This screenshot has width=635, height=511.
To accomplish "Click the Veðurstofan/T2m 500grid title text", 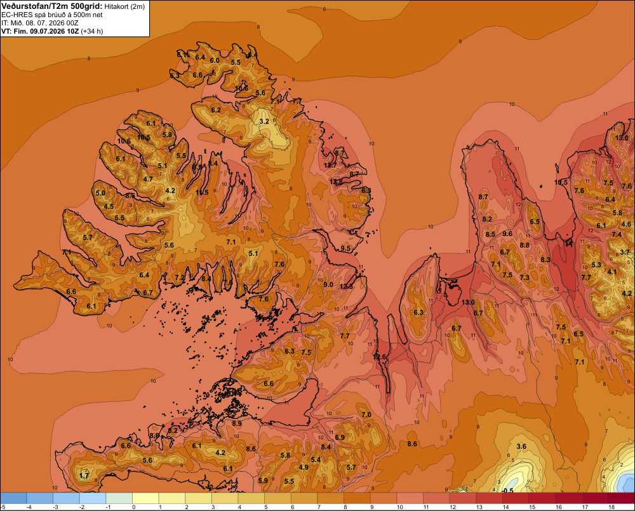I will (51, 6).
